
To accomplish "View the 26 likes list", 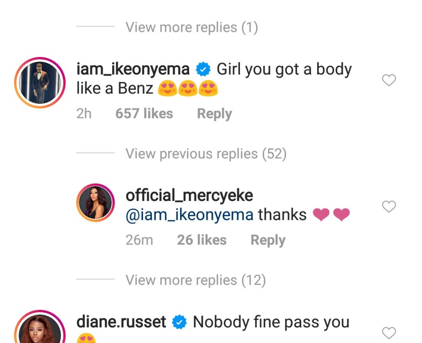I will [x=202, y=240].
